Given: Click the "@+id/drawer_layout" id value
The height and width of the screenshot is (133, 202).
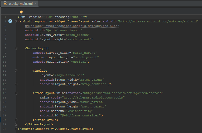Looking at the screenshot, I should 64,31.
